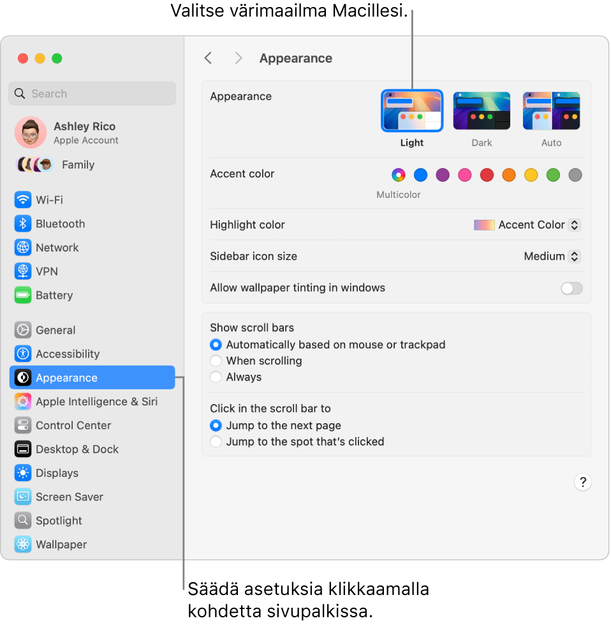Open the Spotlight label
This screenshot has width=611, height=625.
59,520
